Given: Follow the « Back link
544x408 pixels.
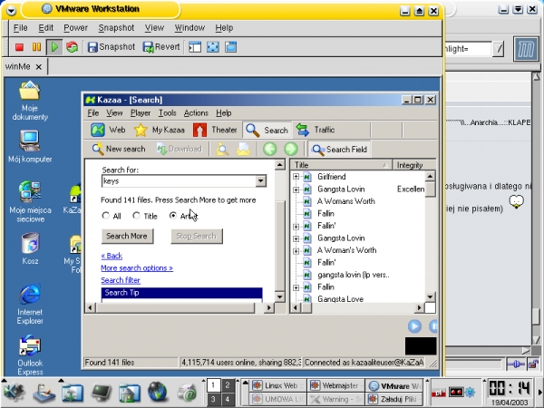Looking at the screenshot, I should click(112, 256).
